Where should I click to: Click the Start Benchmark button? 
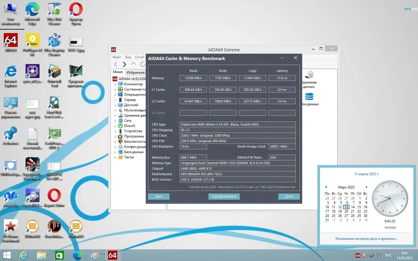coord(224,196)
